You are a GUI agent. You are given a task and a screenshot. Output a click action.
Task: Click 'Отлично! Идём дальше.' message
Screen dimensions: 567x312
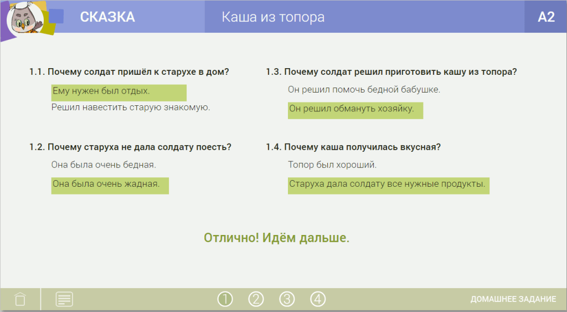[x=277, y=238]
